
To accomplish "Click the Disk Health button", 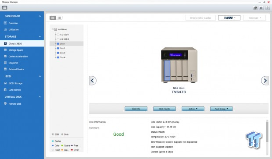I will point(165,109).
